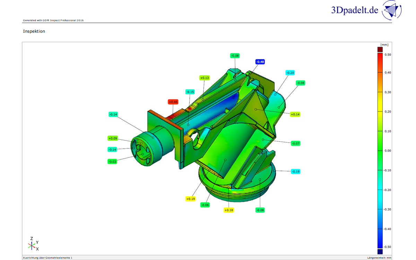
Task: Select the -0.07 deviation label
Action: [x=296, y=143]
